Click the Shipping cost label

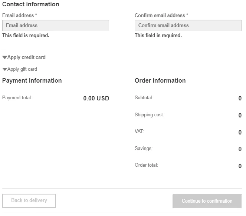[x=149, y=115]
